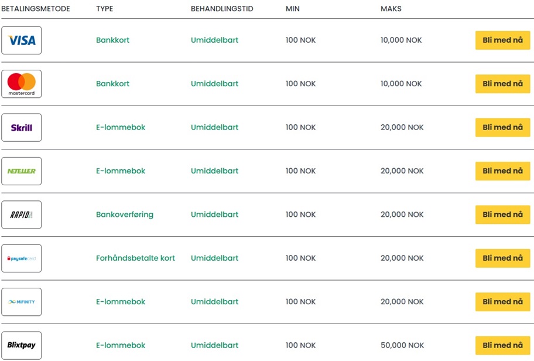Image resolution: width=534 pixels, height=361 pixels.
Task: Choose the Neteller logo
Action: (22, 171)
